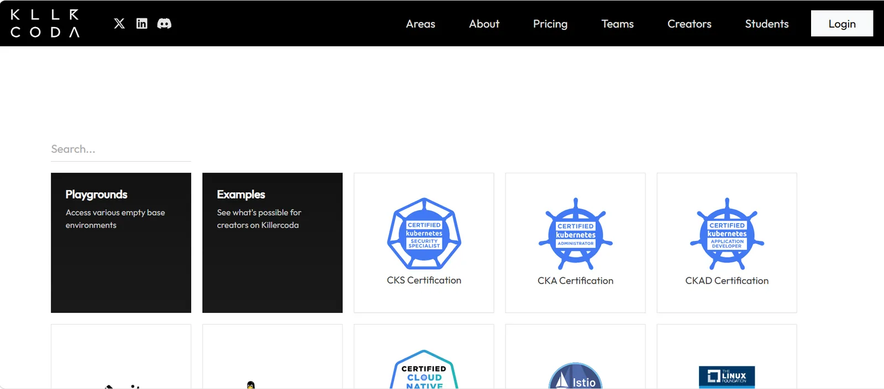
Task: Open the Examples heading
Action: click(x=241, y=194)
